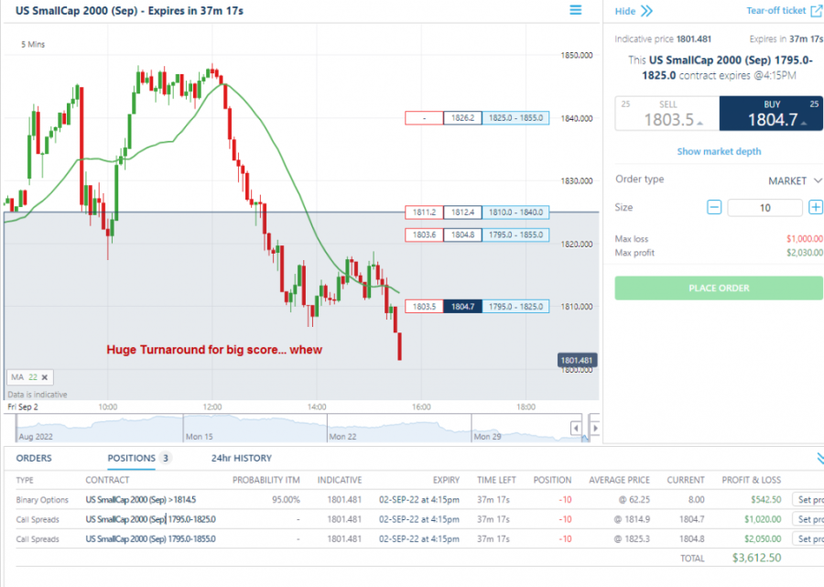The height and width of the screenshot is (587, 824).
Task: Remove the MA 22 indicator with its X
Action: [x=42, y=376]
